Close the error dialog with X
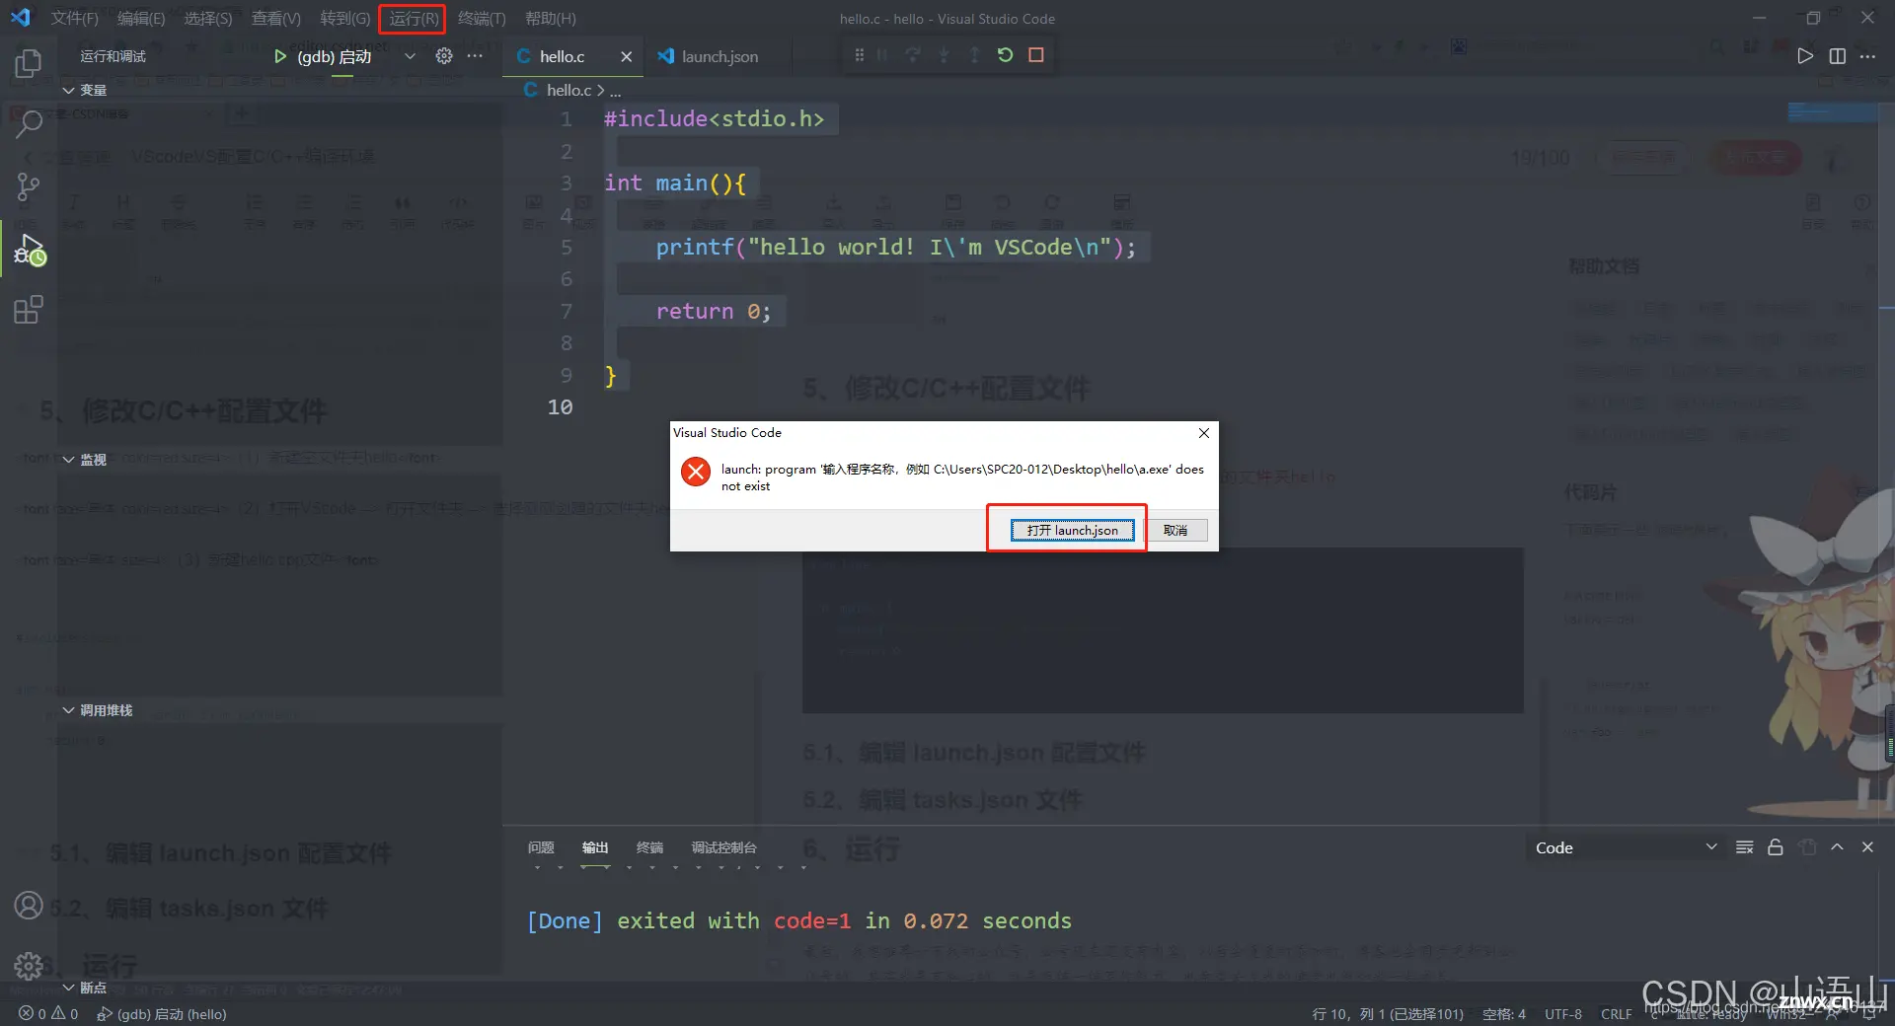Screen dimensions: 1895x1026 tap(1204, 433)
